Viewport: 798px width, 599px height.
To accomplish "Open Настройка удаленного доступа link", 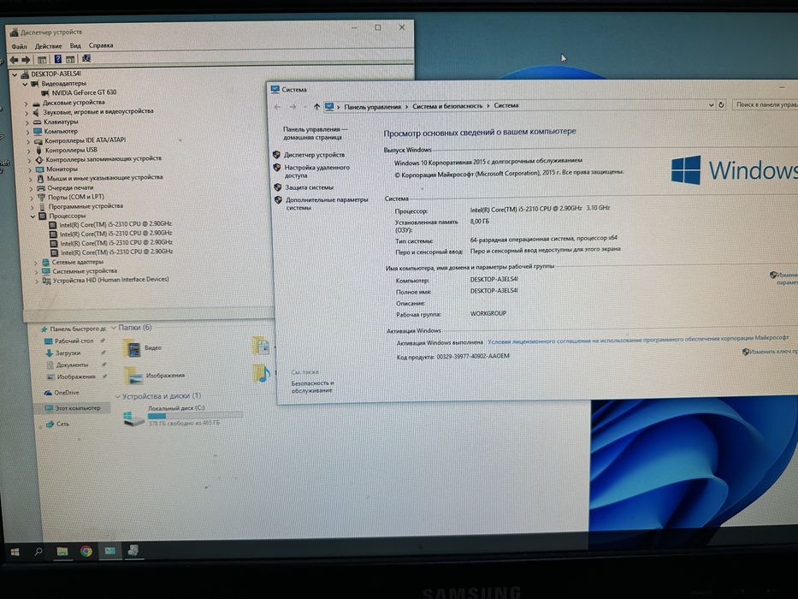I will (x=316, y=171).
